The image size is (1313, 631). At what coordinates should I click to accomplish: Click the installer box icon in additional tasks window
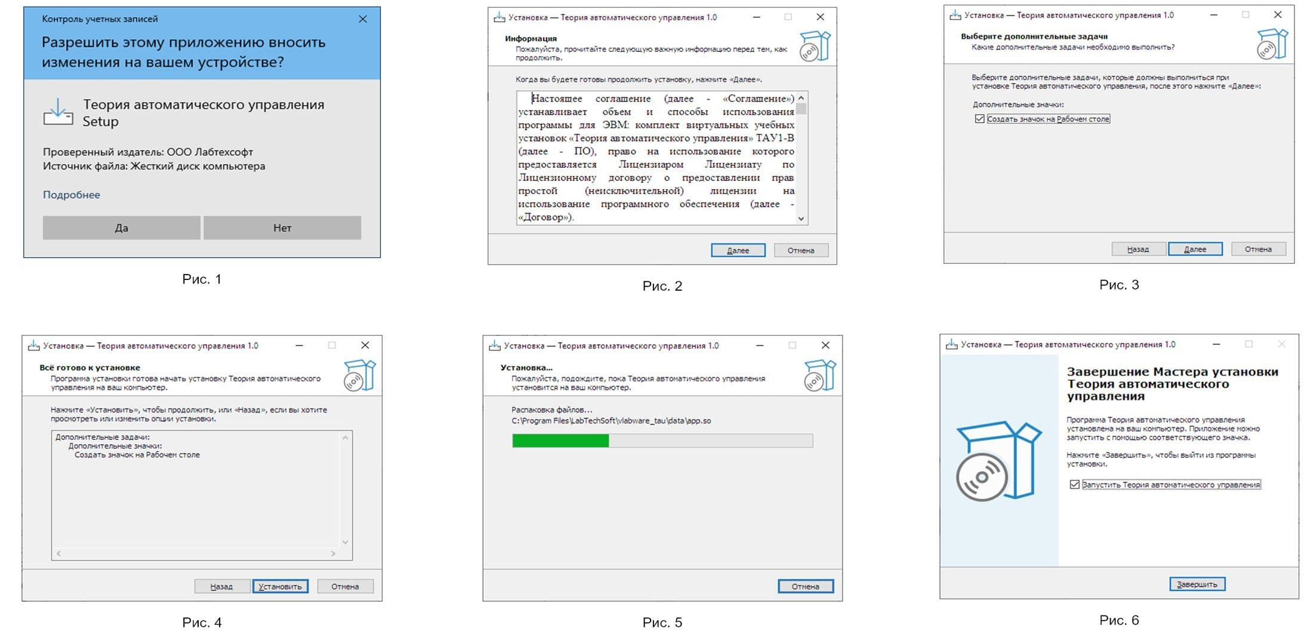[1272, 44]
